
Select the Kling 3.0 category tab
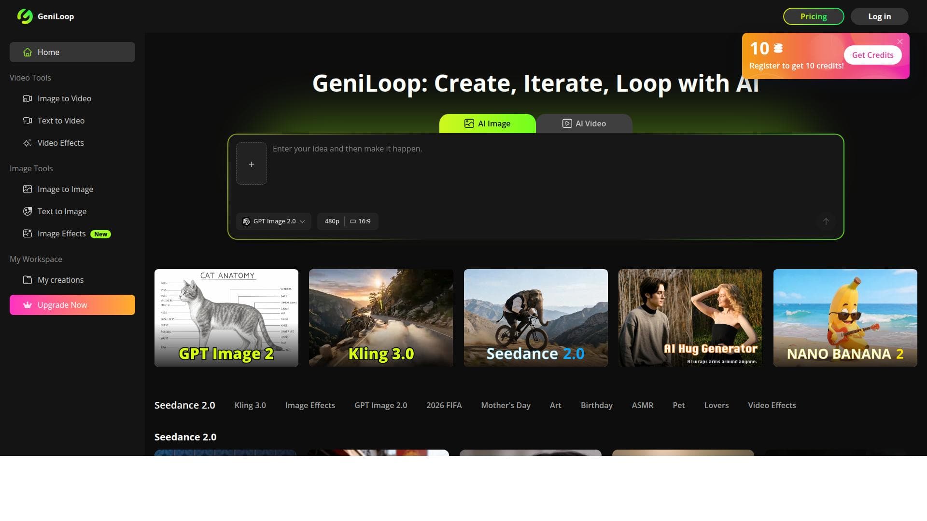pyautogui.click(x=250, y=405)
